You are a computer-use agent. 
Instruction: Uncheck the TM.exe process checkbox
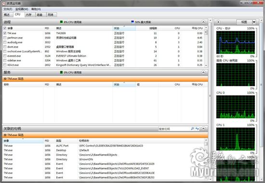[5, 33]
